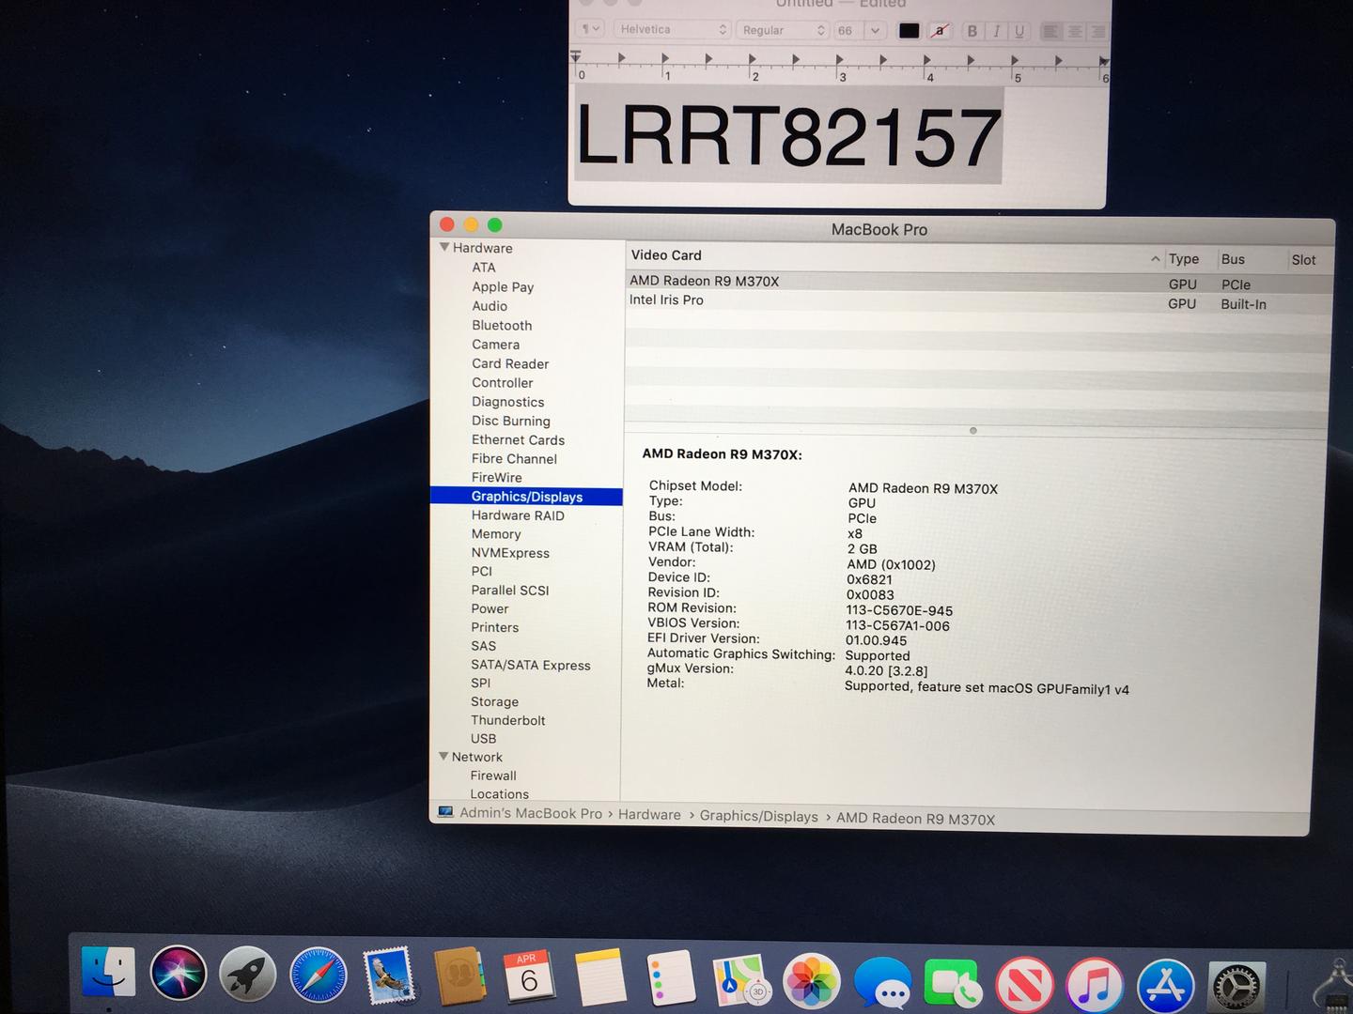Select NVMExpress in the sidebar

pos(510,553)
